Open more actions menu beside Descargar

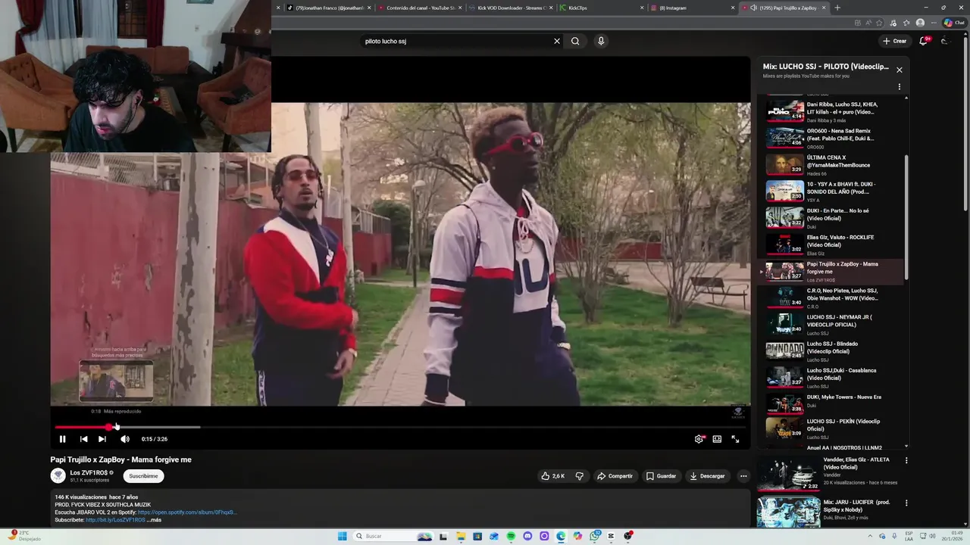743,476
